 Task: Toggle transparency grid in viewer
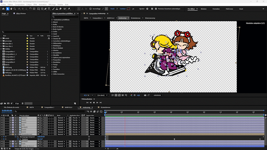tap(116, 95)
